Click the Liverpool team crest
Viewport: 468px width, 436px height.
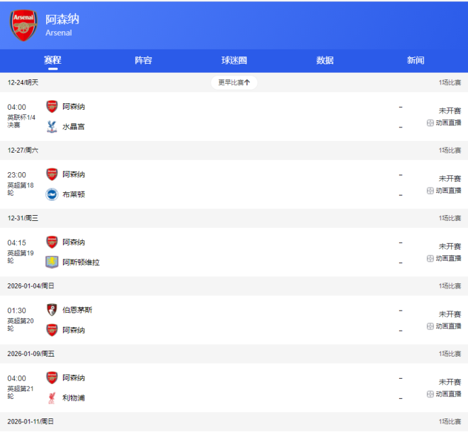point(52,398)
